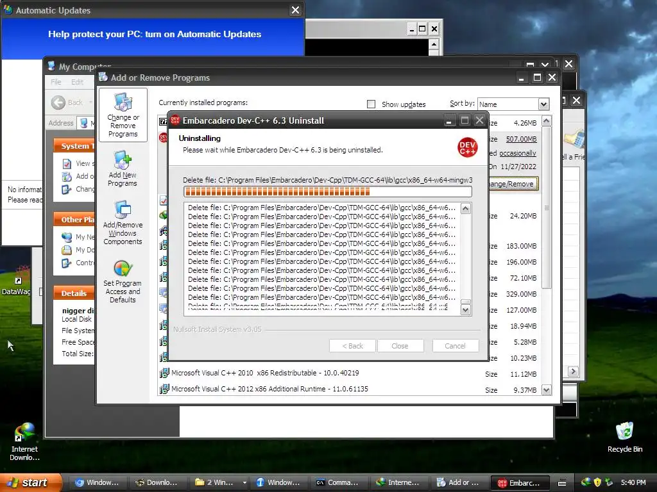Click Automatic Updates title bar icon
The image size is (657, 492).
8,10
